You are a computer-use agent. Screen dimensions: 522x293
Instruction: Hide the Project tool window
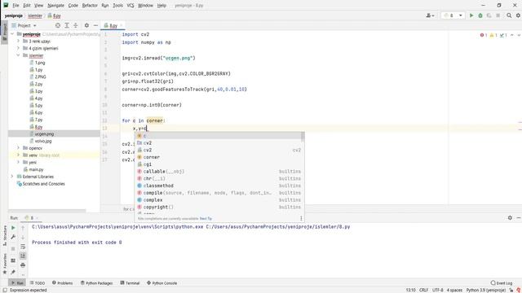point(95,25)
